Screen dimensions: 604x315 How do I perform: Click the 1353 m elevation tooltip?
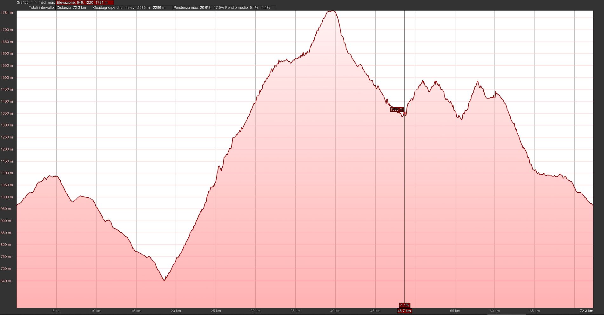(x=396, y=109)
